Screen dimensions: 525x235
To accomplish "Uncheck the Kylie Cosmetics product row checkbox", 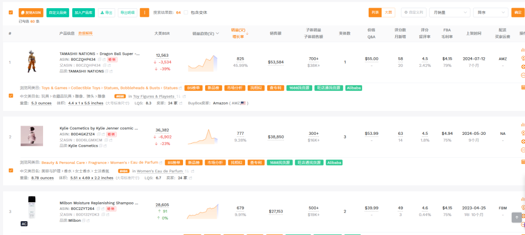I will (x=11, y=170).
